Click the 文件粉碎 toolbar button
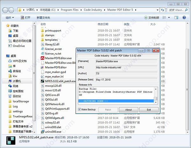This screenshot has height=148, width=191. (x=152, y=18)
